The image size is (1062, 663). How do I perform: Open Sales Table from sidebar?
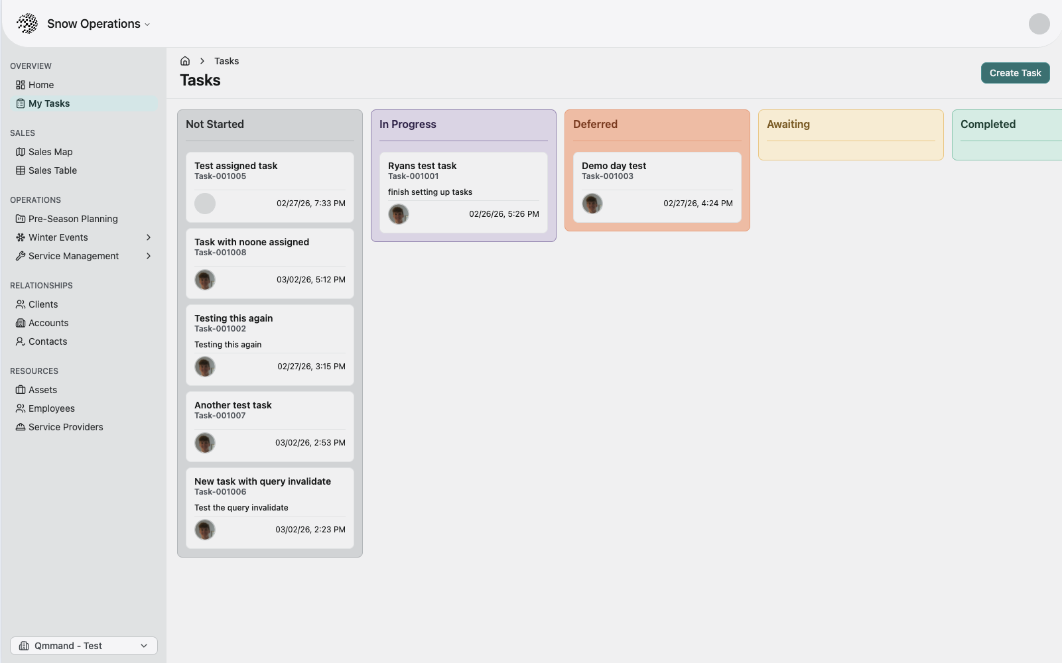tap(52, 170)
